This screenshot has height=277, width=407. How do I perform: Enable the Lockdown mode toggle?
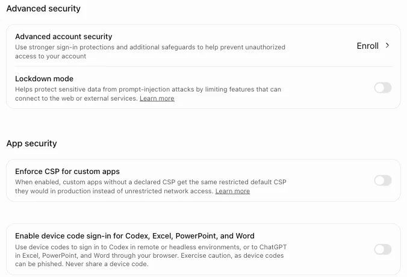pyautogui.click(x=383, y=88)
